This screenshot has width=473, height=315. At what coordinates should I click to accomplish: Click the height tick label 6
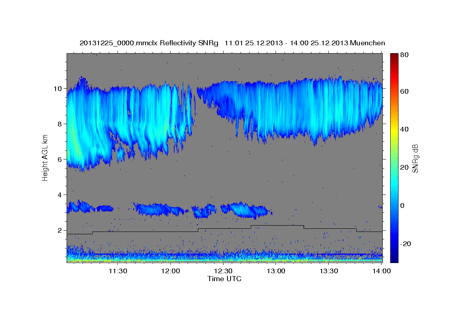[x=60, y=159]
